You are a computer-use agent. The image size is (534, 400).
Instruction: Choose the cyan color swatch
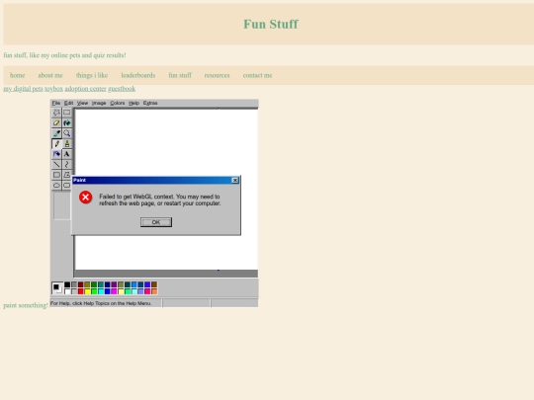tap(101, 291)
